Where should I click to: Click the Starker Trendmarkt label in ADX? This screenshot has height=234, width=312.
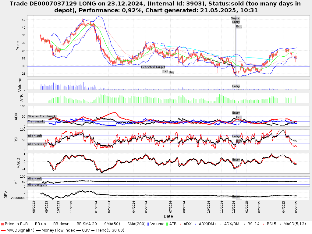pyautogui.click(x=42, y=116)
